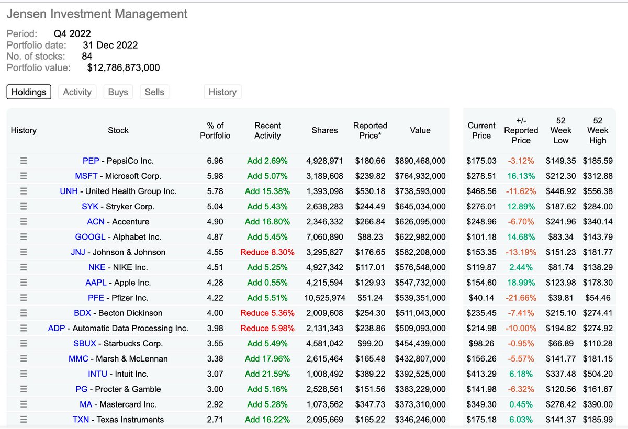Screen dimensions: 628x429
Task: Click the '$890,468,000' value cell
Action: (420, 161)
